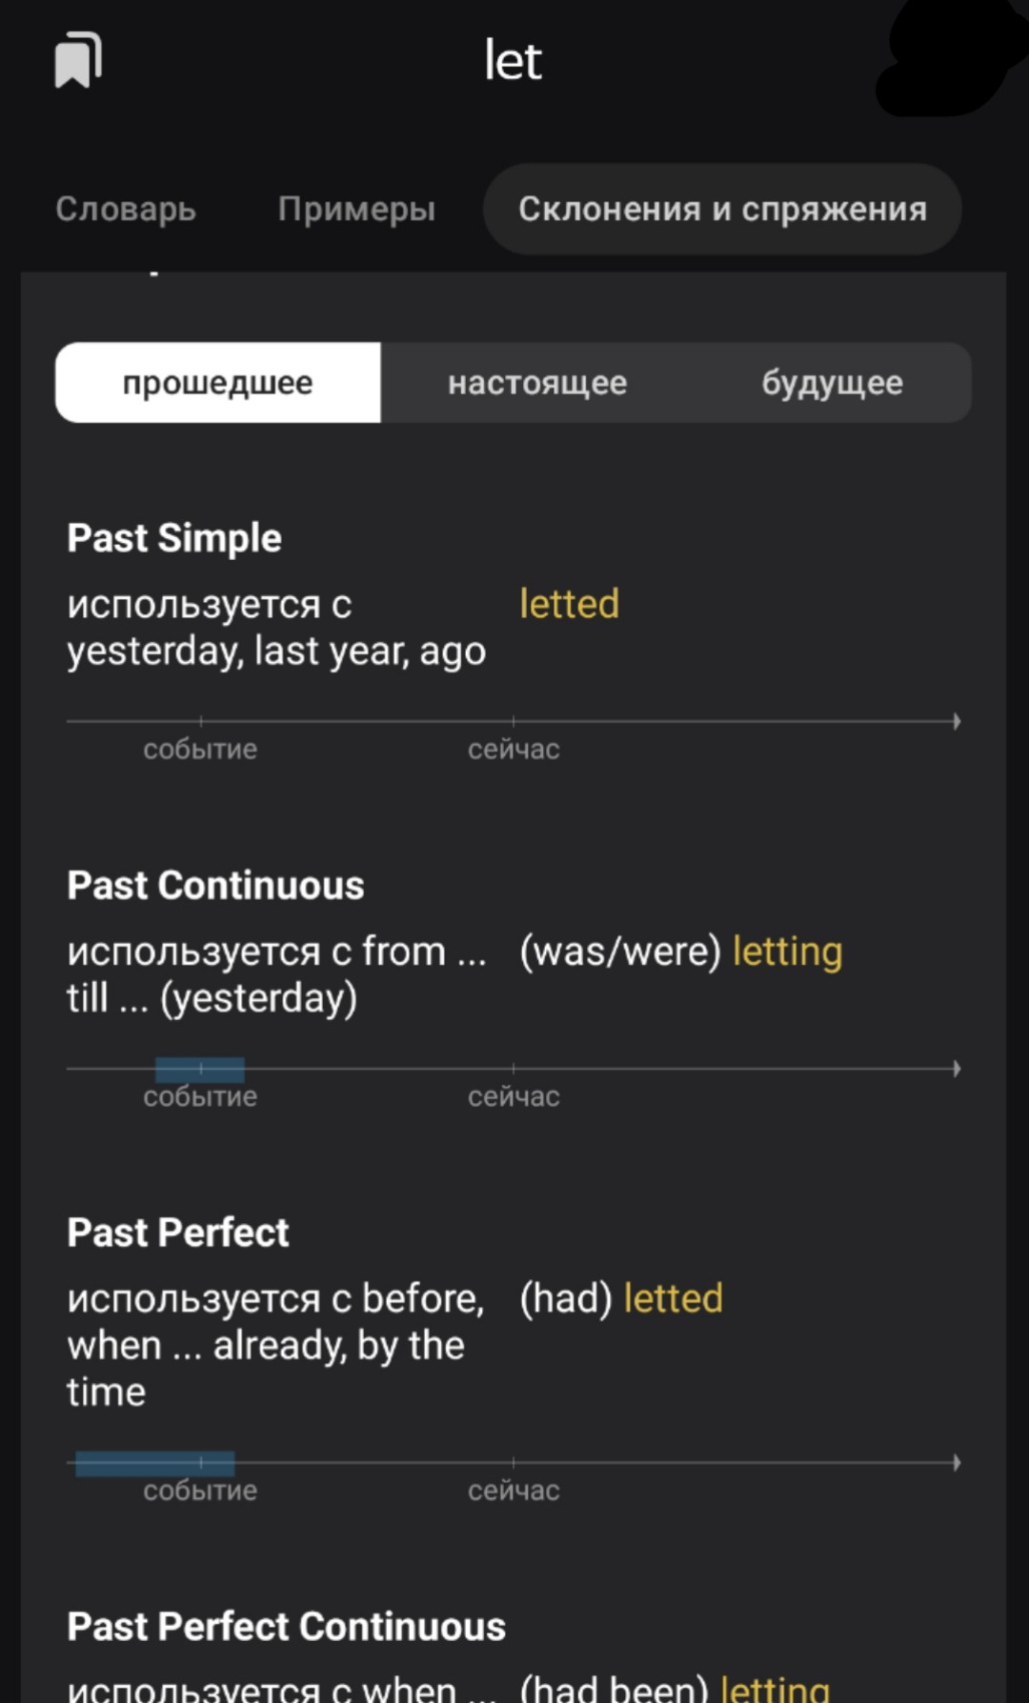This screenshot has height=1703, width=1029.
Task: Click the blue event bar in Past Perfect timeline
Action: coord(155,1463)
